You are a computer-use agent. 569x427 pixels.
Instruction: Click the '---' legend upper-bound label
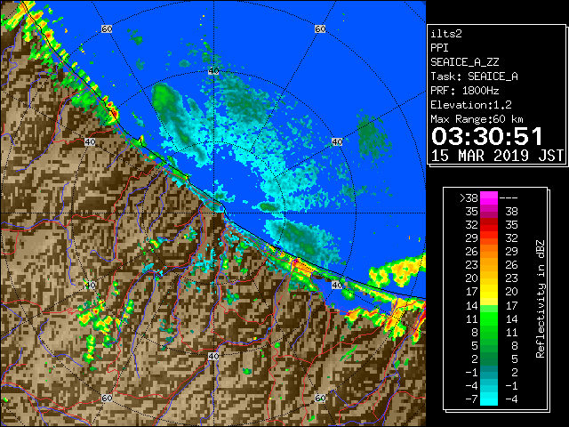[x=509, y=198]
